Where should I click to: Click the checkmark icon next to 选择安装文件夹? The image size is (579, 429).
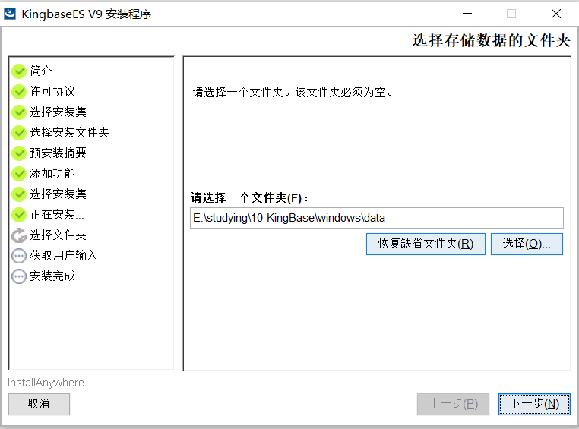pos(19,133)
